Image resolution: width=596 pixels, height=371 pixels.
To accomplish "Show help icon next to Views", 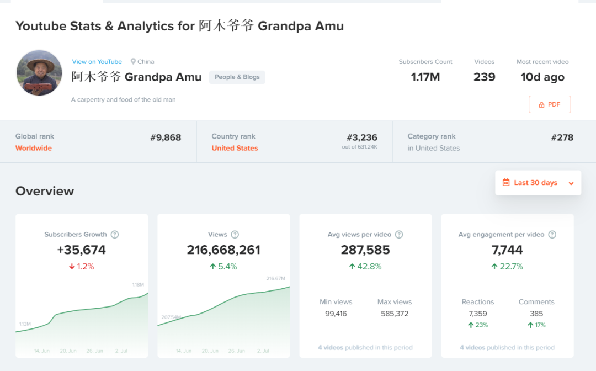I will point(235,235).
